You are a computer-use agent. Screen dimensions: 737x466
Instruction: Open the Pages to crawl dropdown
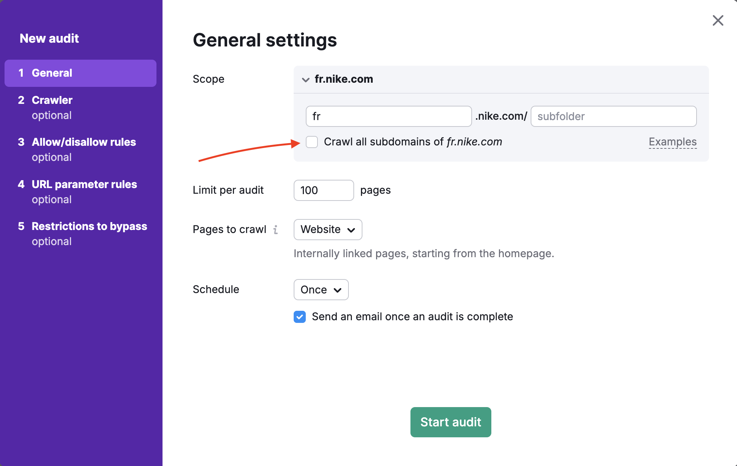coord(327,230)
